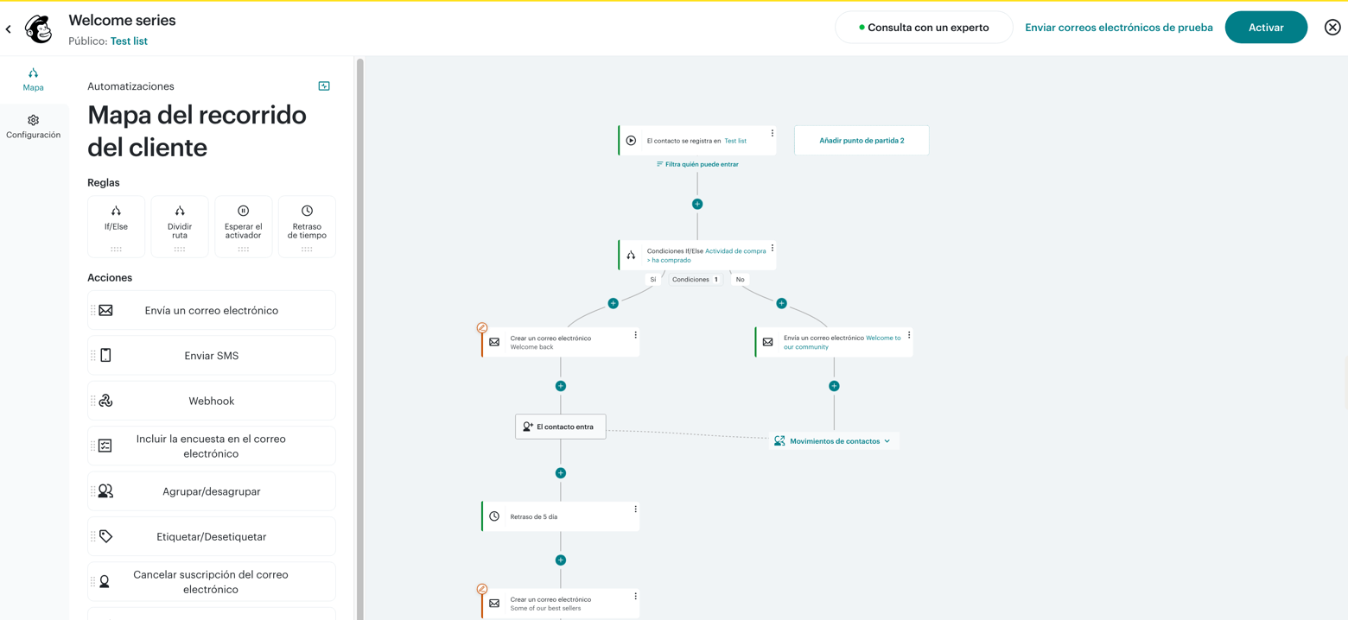The height and width of the screenshot is (620, 1348).
Task: Open the Test list audience link
Action: point(129,41)
